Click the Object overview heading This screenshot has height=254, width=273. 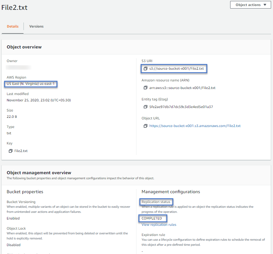24,47
